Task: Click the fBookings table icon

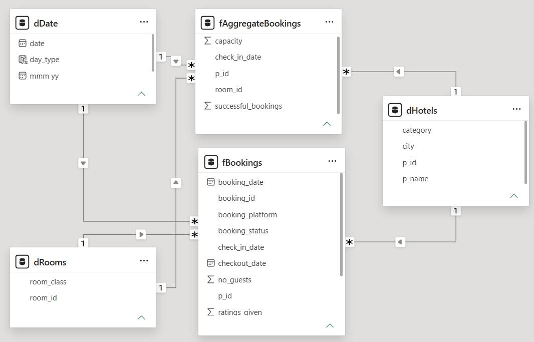Action: point(211,162)
